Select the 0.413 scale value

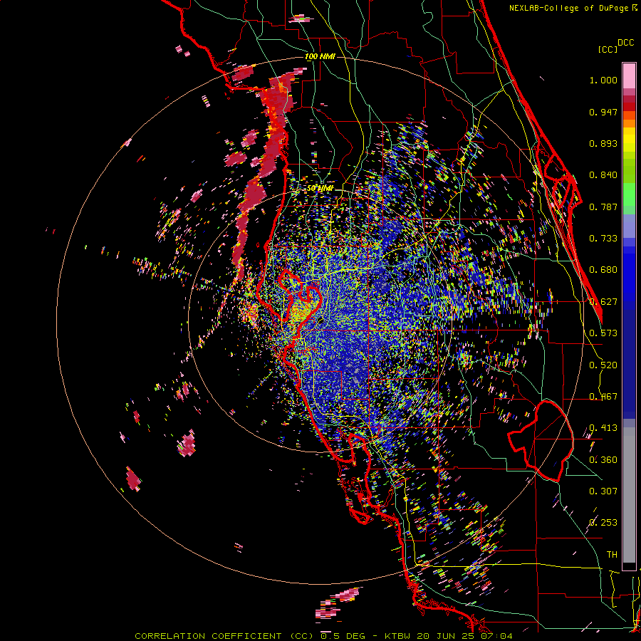click(x=603, y=428)
